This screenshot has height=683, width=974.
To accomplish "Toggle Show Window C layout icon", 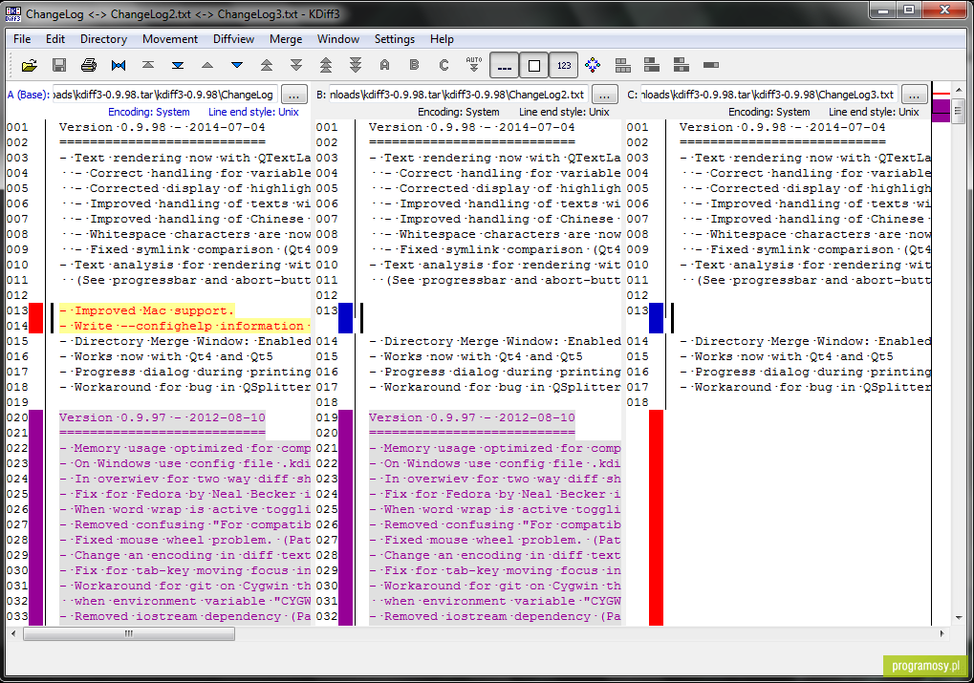I will click(x=682, y=65).
